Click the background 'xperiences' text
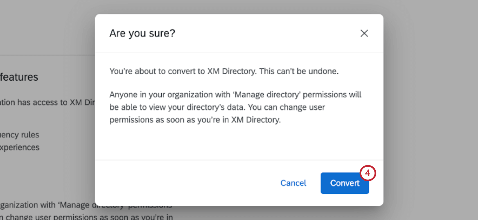Viewport: 478px width, 220px height. [x=20, y=148]
